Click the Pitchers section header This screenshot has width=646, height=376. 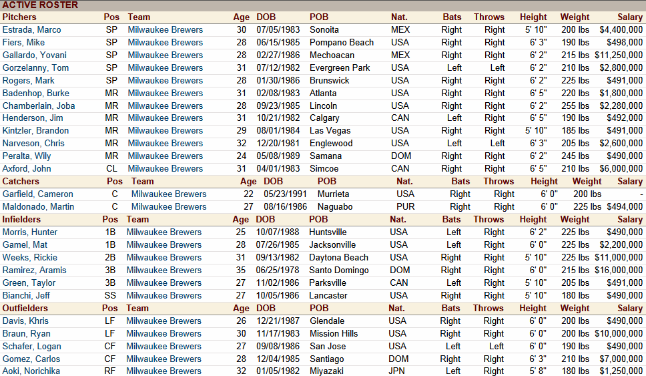[19, 17]
